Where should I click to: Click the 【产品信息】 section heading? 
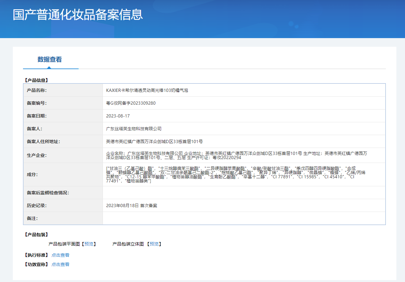click(x=36, y=80)
